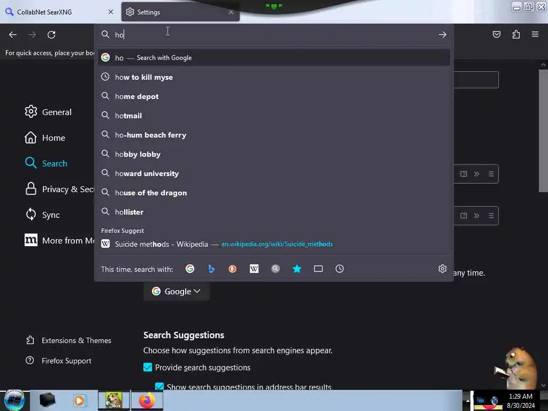Image resolution: width=548 pixels, height=411 pixels.
Task: Search this time with Wikipedia icon
Action: pyautogui.click(x=254, y=269)
